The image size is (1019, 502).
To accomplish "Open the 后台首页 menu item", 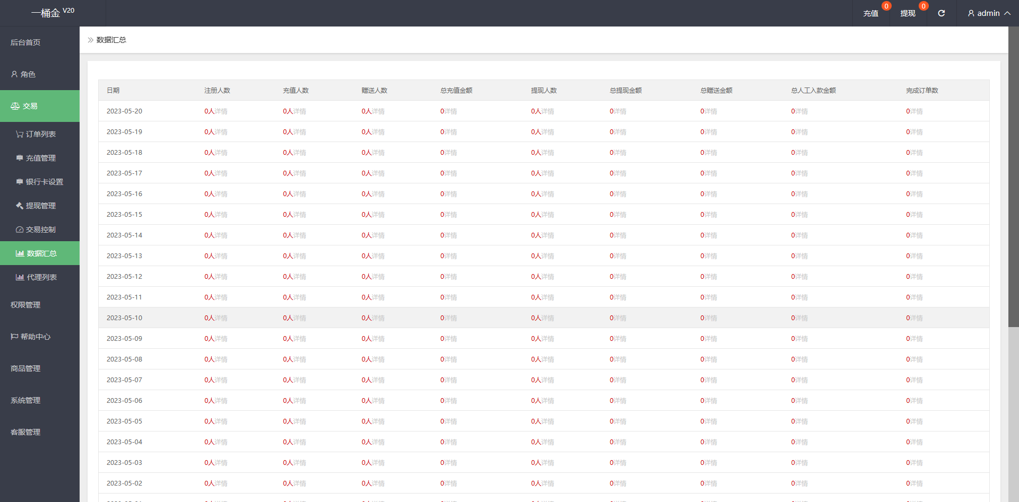I will pos(40,42).
